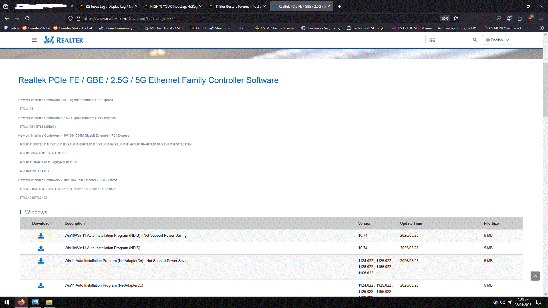This screenshot has height=308, width=548.
Task: Open File Explorer from the taskbar
Action: tap(49, 302)
